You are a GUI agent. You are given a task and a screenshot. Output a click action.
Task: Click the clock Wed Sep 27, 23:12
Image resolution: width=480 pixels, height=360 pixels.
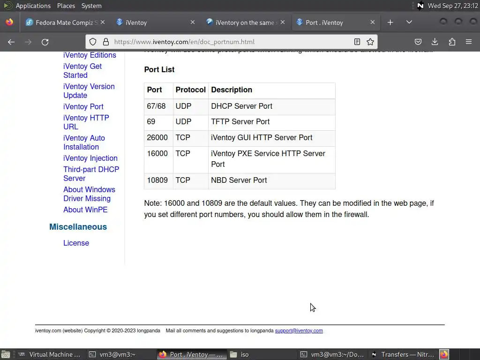[453, 6]
